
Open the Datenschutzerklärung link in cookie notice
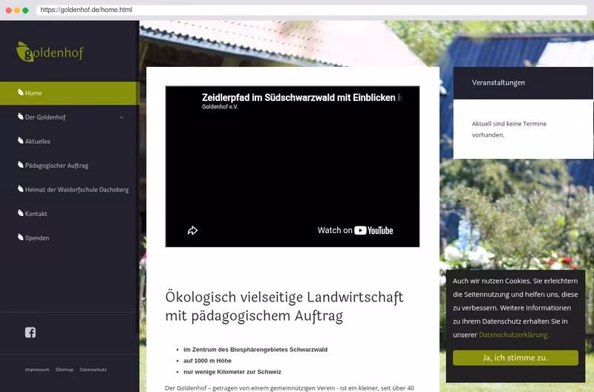[x=513, y=335]
